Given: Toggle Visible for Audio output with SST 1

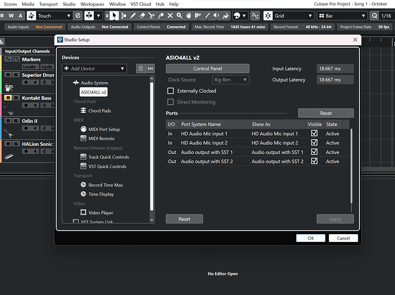Looking at the screenshot, I should click(314, 152).
